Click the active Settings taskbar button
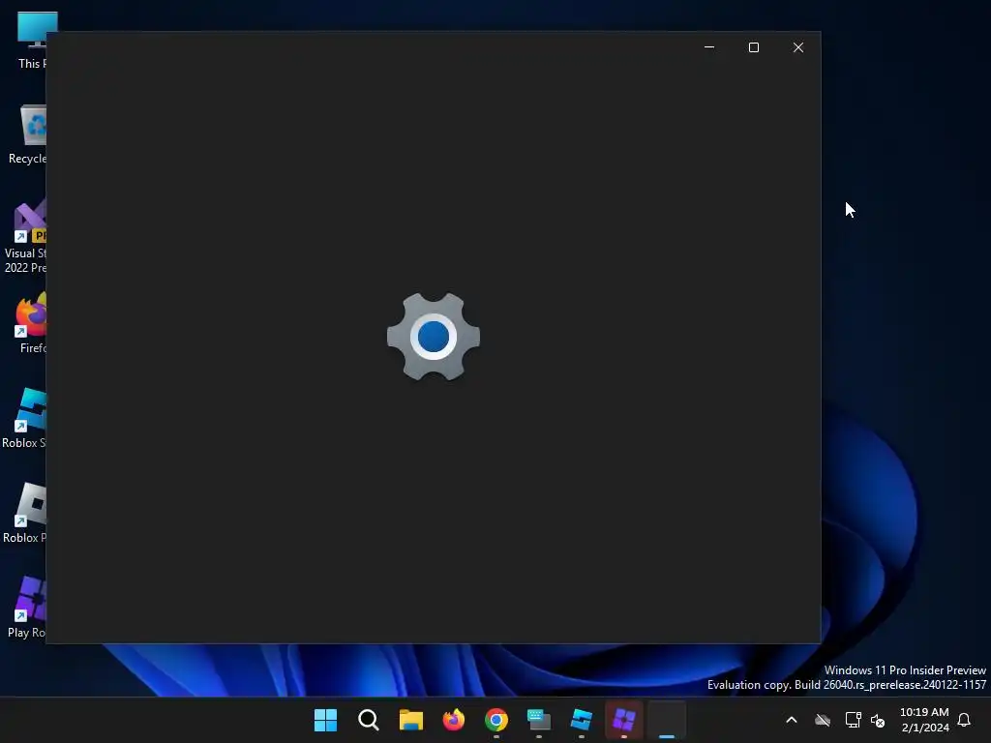 (x=666, y=720)
